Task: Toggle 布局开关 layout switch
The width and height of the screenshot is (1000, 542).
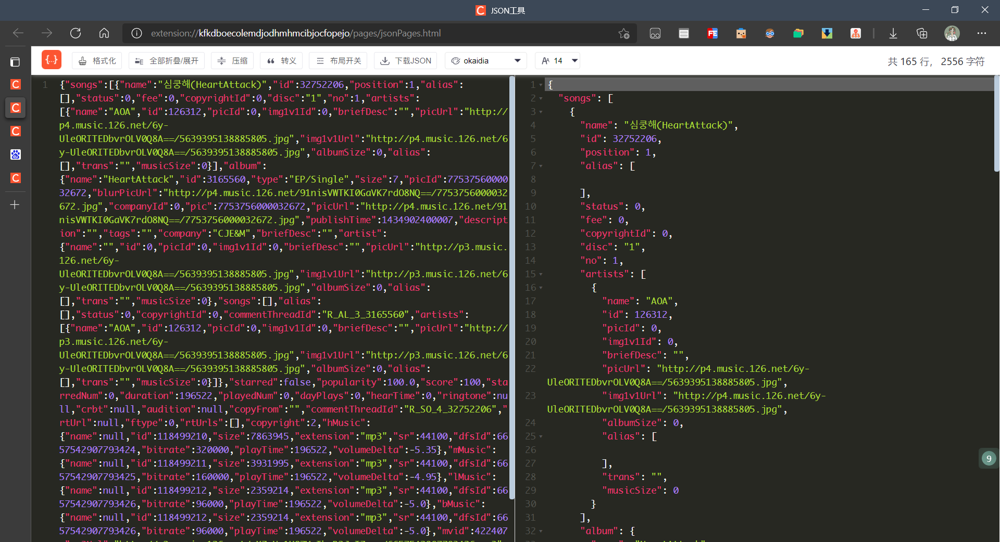Action: tap(338, 61)
